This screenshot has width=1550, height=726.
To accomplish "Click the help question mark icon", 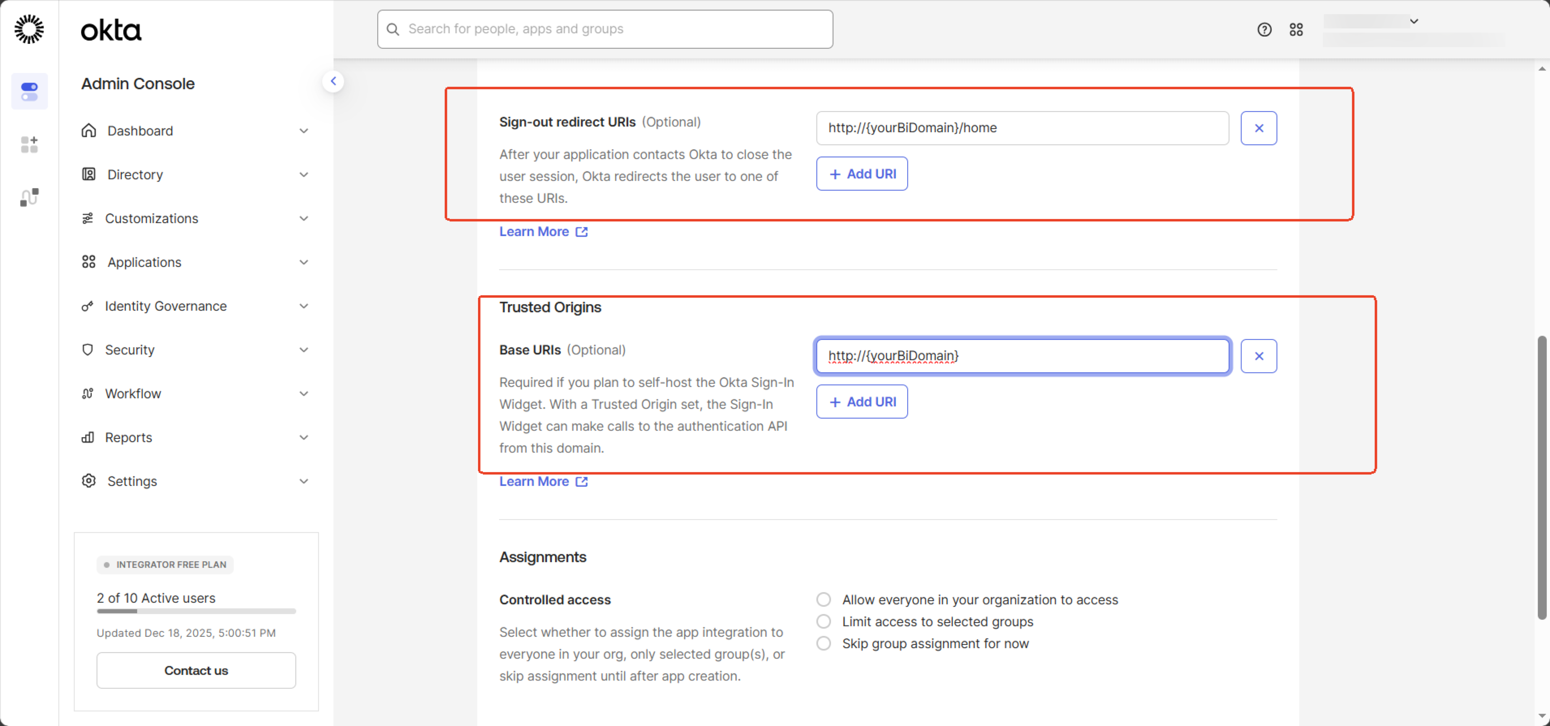I will 1264,30.
